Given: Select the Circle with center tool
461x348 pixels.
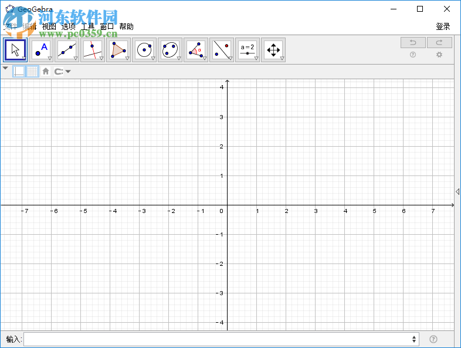Looking at the screenshot, I should click(144, 50).
